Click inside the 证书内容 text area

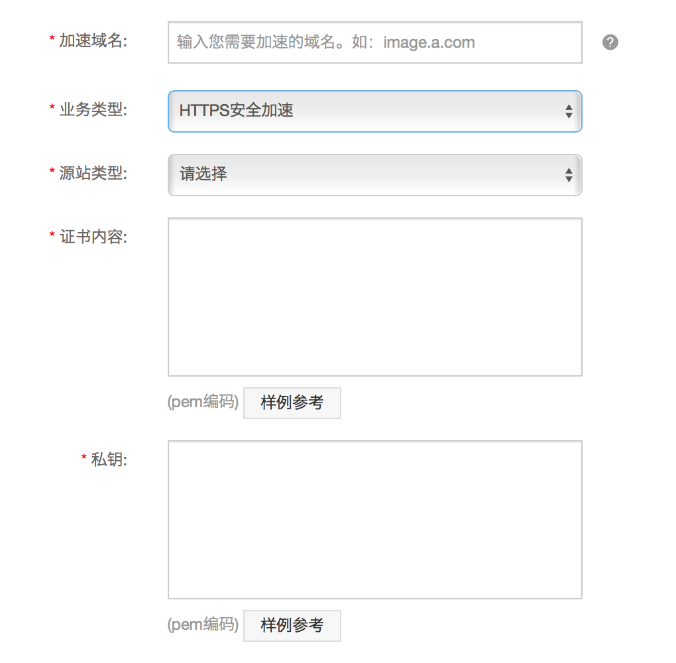(x=374, y=297)
